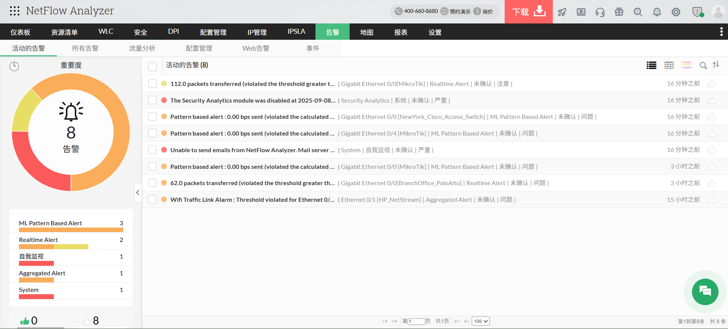Click the unacknowledged thumbs-up count 8

(91, 321)
